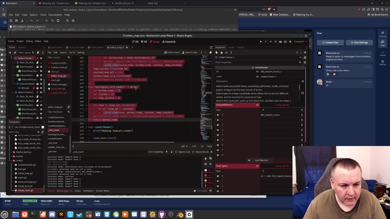The width and height of the screenshot is (390, 219).
Task: Go to next search match arrow
Action: pyautogui.click(x=171, y=152)
